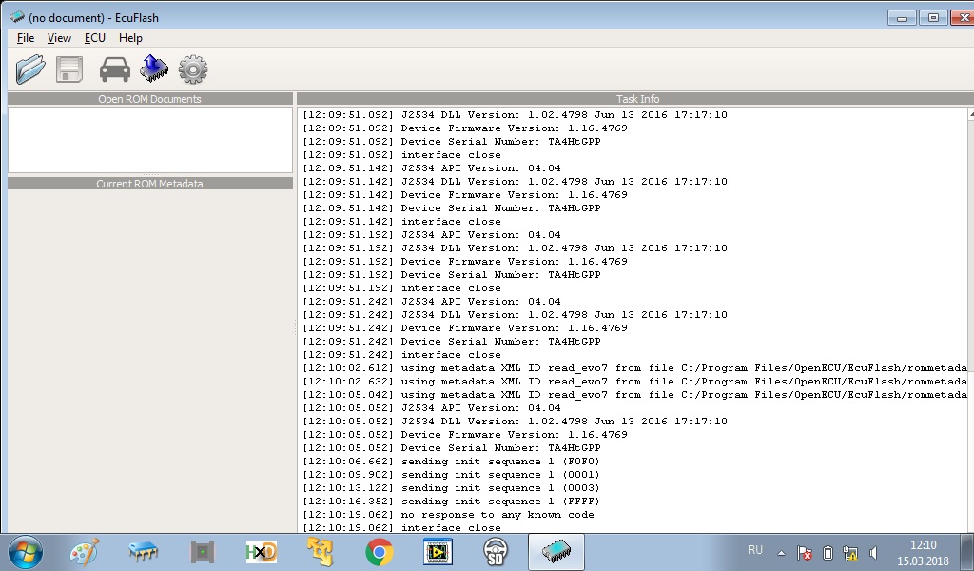Select 'sending init sequence 1 (0001)' line
Image resolution: width=974 pixels, height=571 pixels.
click(451, 475)
